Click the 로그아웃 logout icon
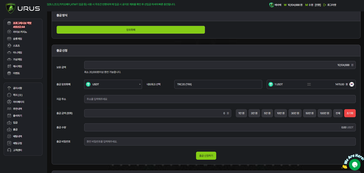The height and width of the screenshot is (173, 364). 325,5
